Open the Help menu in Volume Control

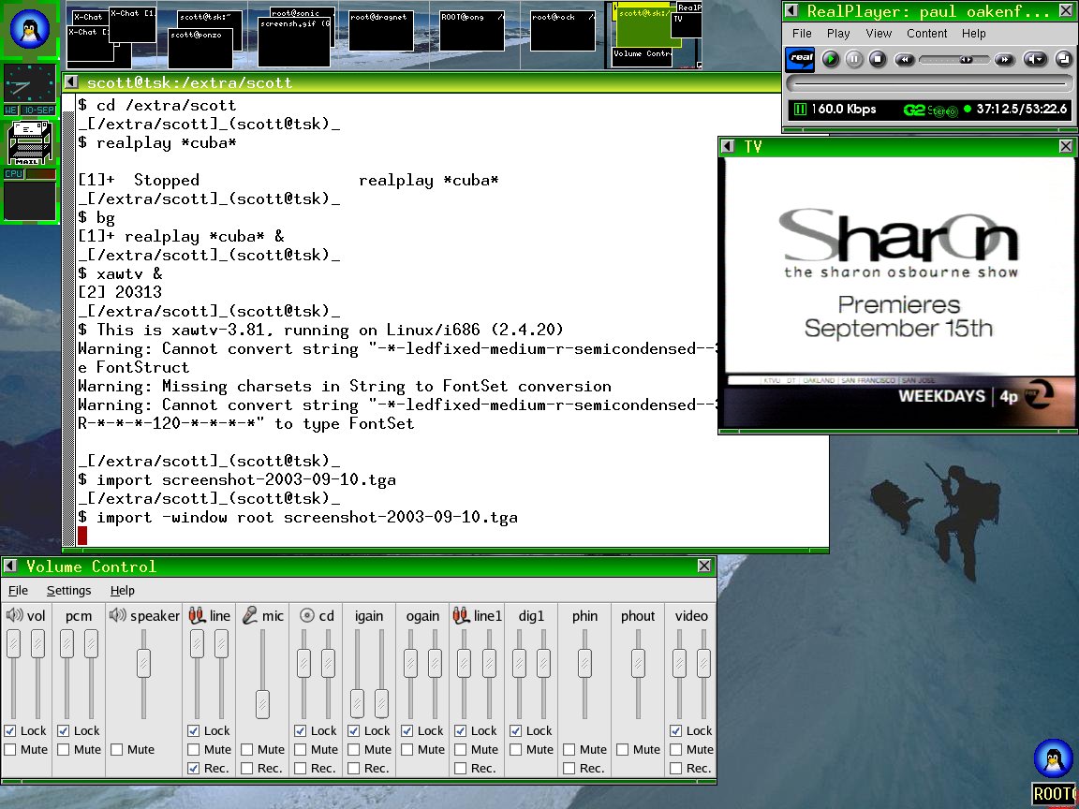pos(123,590)
